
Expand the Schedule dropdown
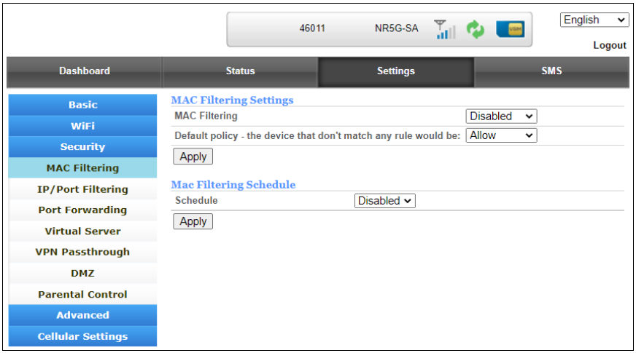tap(385, 201)
